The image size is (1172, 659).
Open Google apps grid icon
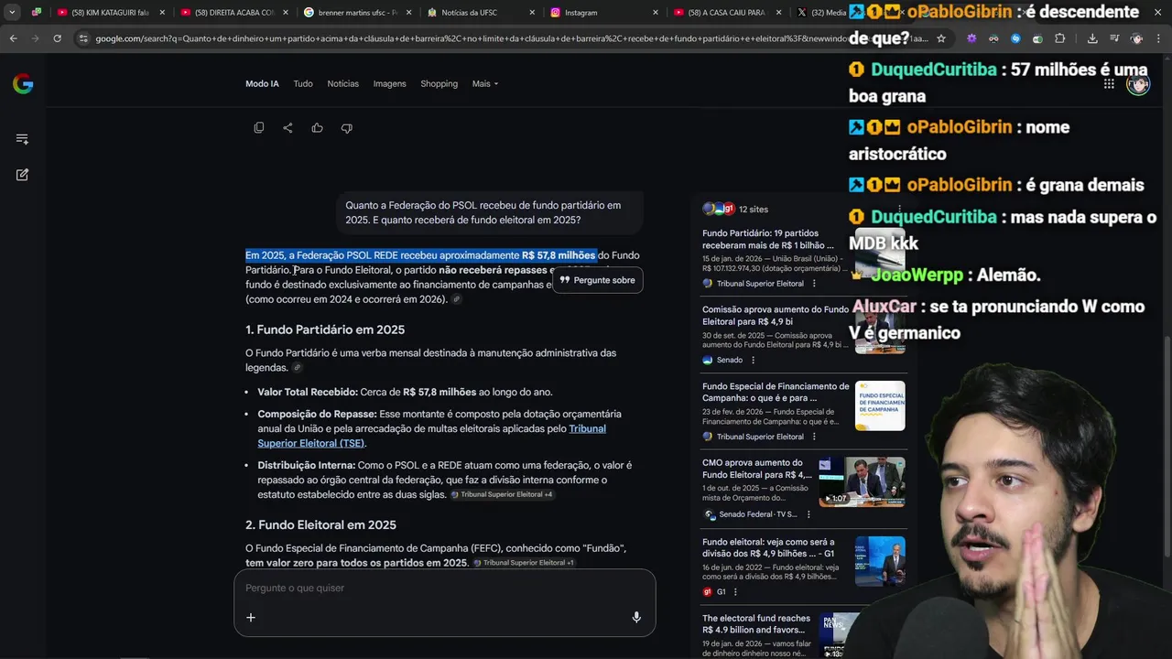pos(1109,84)
